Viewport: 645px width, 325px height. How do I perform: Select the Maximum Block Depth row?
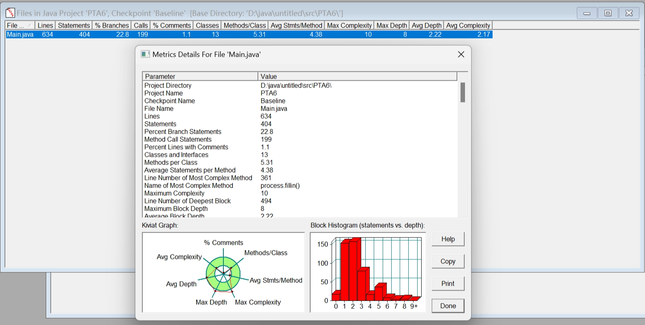coord(300,209)
